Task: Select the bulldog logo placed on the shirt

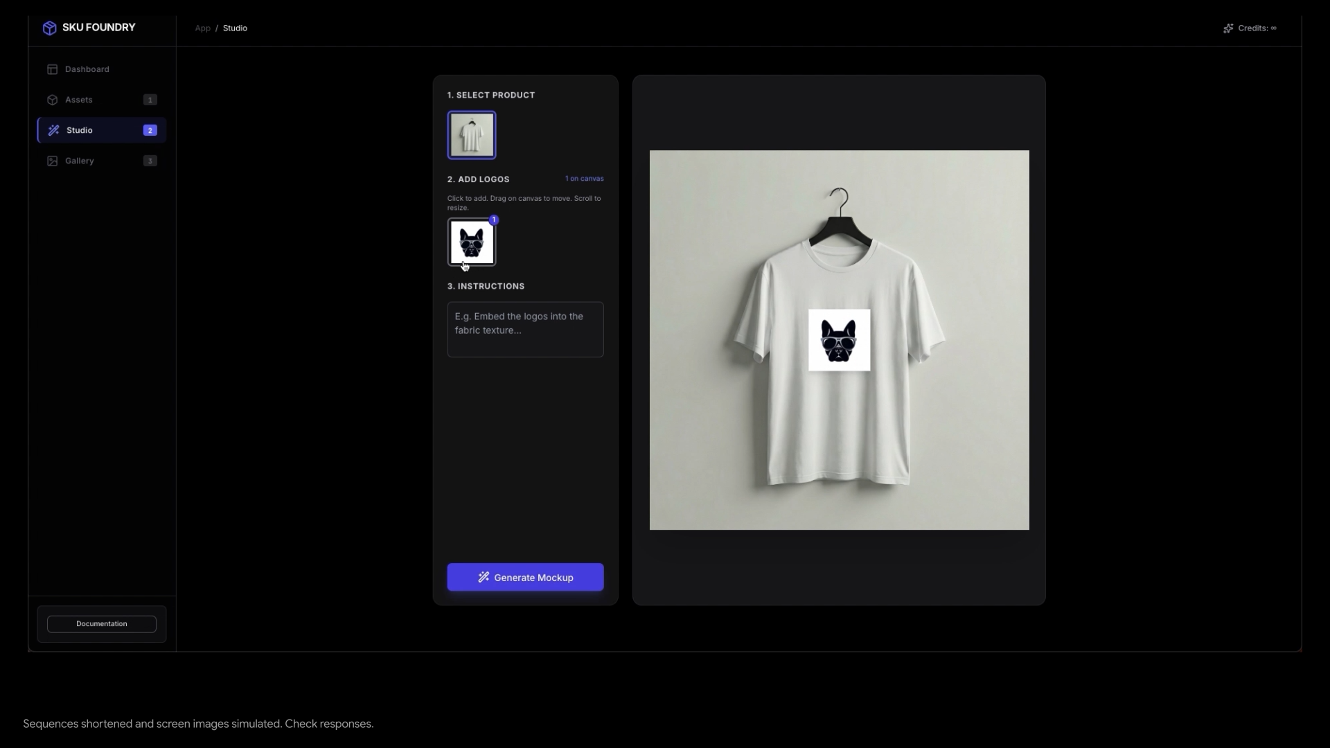Action: pyautogui.click(x=839, y=340)
